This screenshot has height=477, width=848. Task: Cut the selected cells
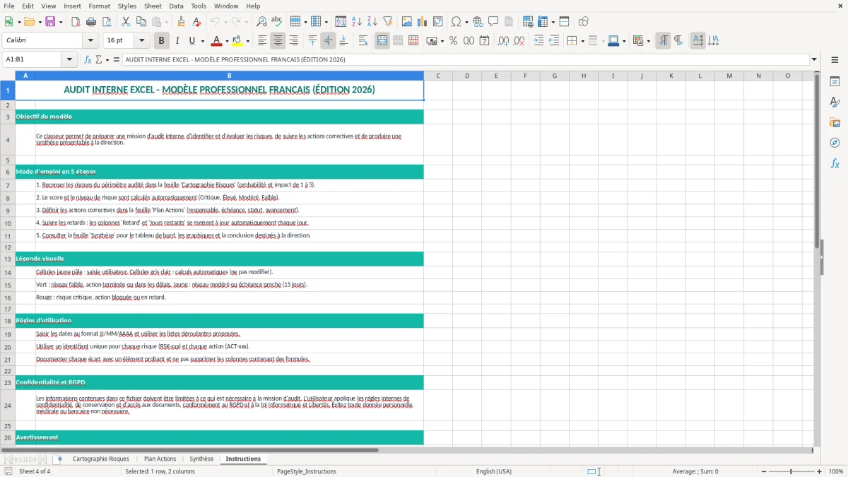point(125,22)
